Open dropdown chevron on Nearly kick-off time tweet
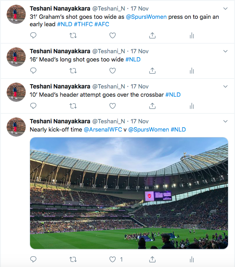Image resolution: width=235 pixels, height=267 pixels. point(225,121)
